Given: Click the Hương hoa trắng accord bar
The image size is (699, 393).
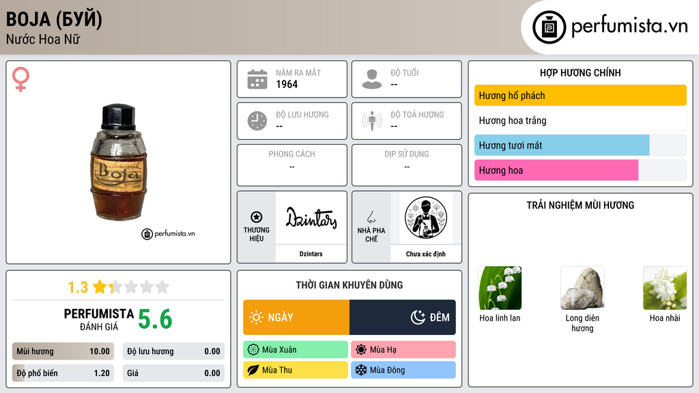Looking at the screenshot, I should 580,120.
